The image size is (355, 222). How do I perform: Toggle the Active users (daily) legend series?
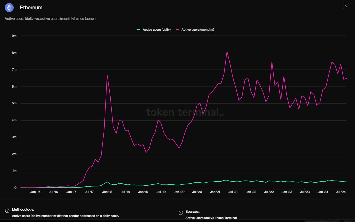[x=154, y=30]
